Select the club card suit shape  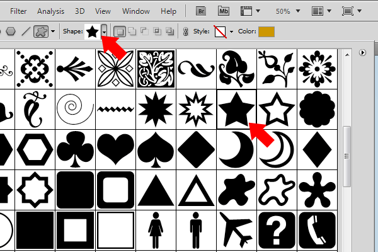coord(75,149)
